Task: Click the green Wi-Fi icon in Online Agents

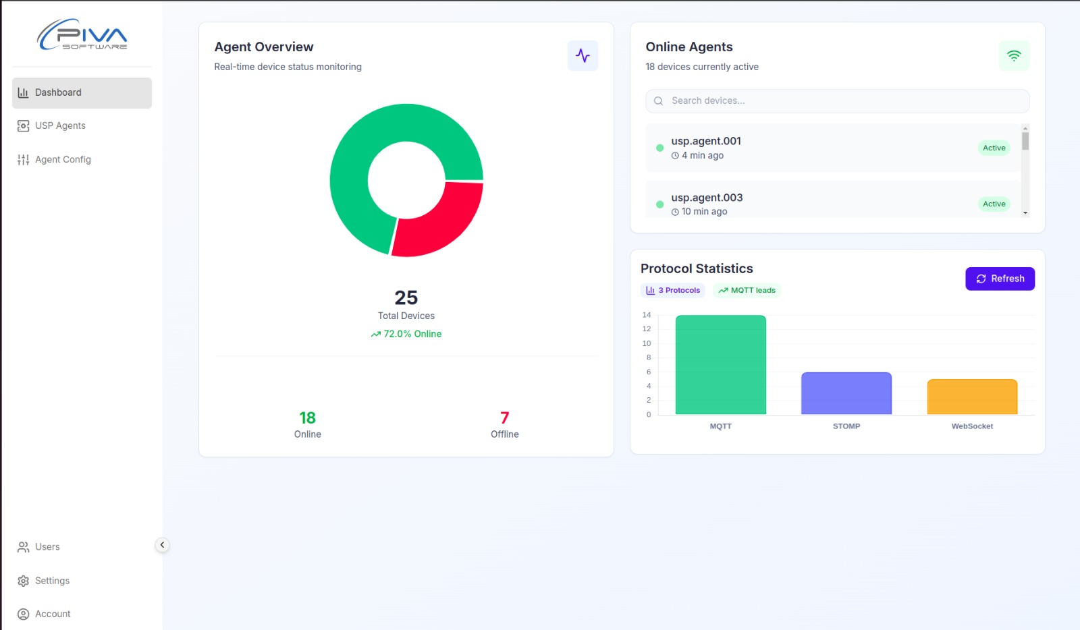Action: tap(1014, 56)
